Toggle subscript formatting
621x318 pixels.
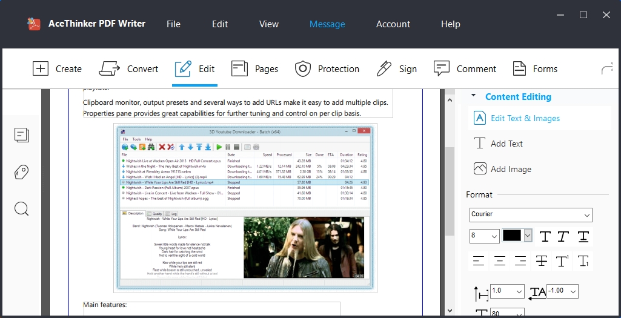[583, 261]
